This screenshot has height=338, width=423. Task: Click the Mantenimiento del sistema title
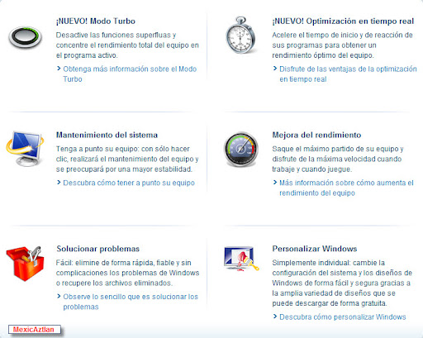(107, 135)
